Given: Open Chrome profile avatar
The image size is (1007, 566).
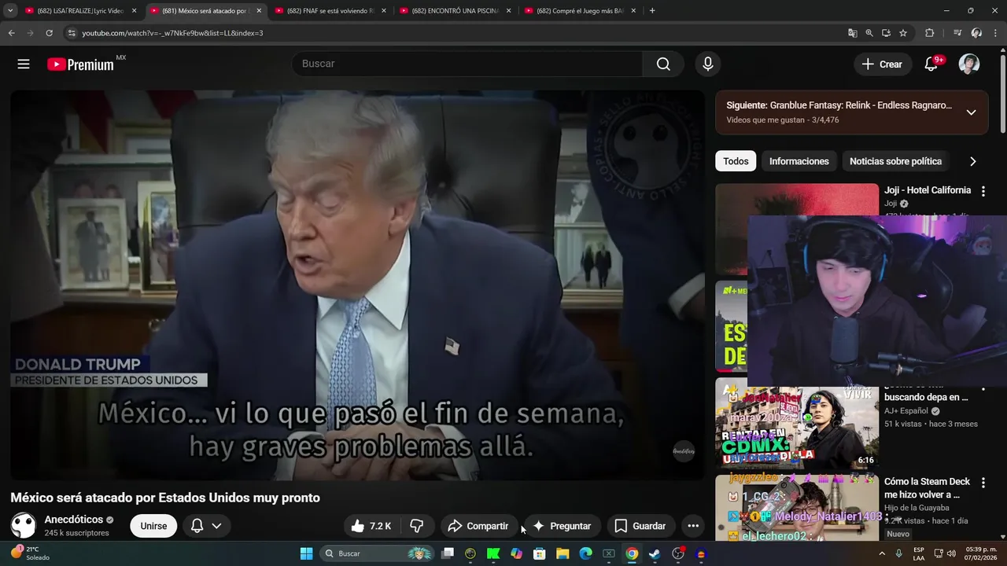Looking at the screenshot, I should 976,33.
